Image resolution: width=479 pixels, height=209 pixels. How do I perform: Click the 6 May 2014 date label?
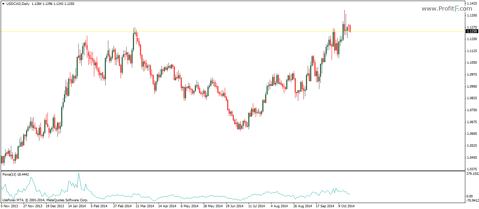tap(190, 206)
